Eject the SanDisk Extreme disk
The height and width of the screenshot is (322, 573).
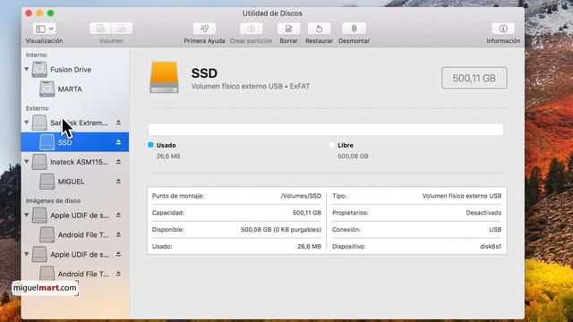click(118, 123)
